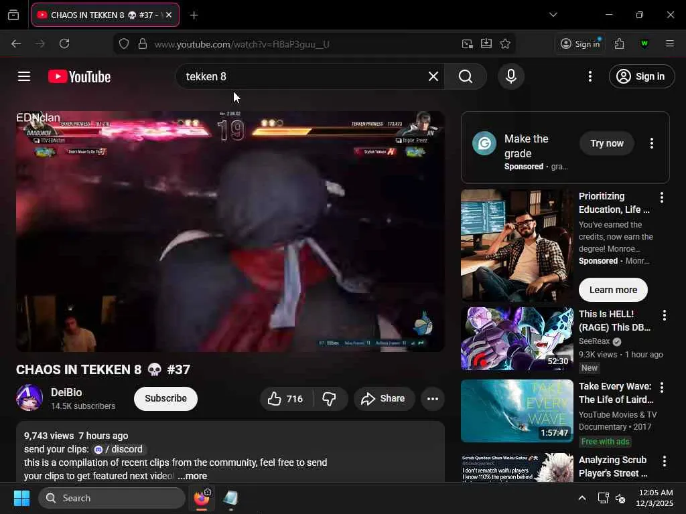This screenshot has height=514, width=686.
Task: Go to the YouTube home logo
Action: pyautogui.click(x=79, y=76)
